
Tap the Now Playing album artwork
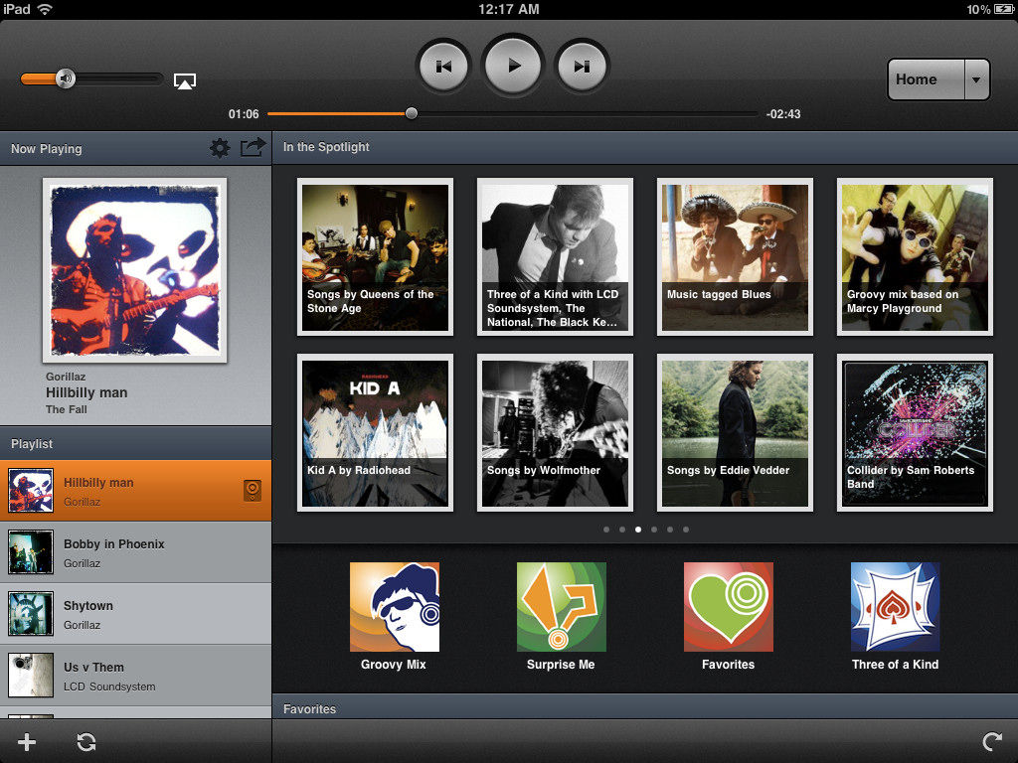[135, 270]
